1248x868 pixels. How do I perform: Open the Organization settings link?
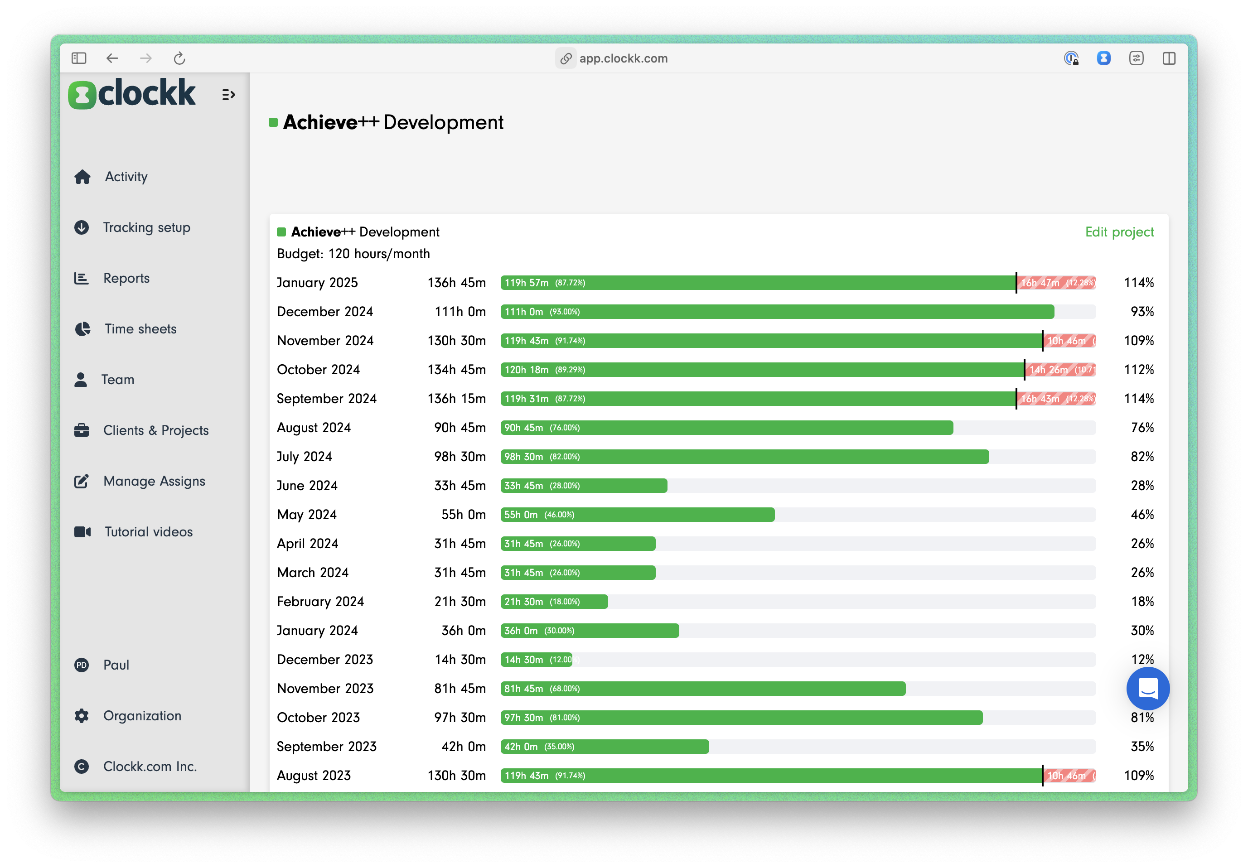142,716
